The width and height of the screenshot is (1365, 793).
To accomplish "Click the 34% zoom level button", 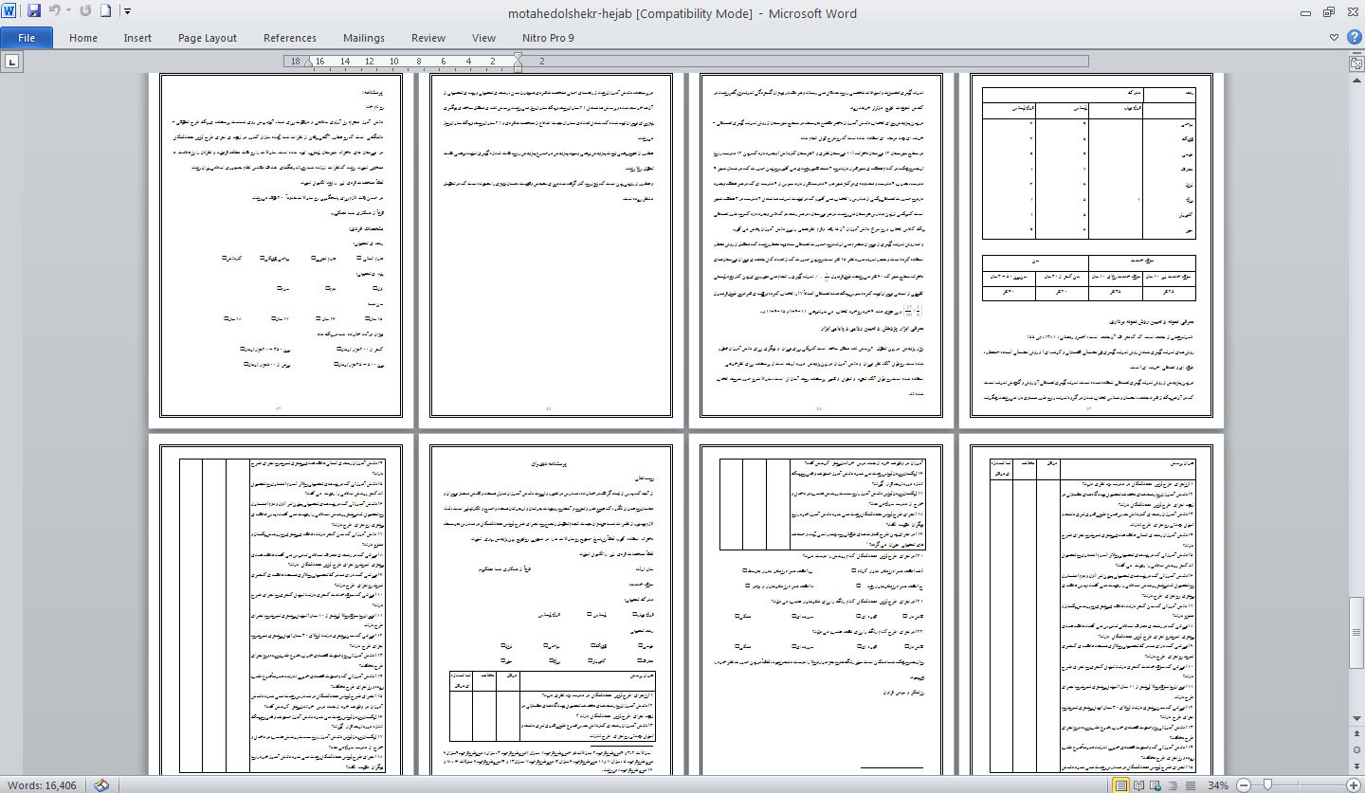I will (1218, 785).
